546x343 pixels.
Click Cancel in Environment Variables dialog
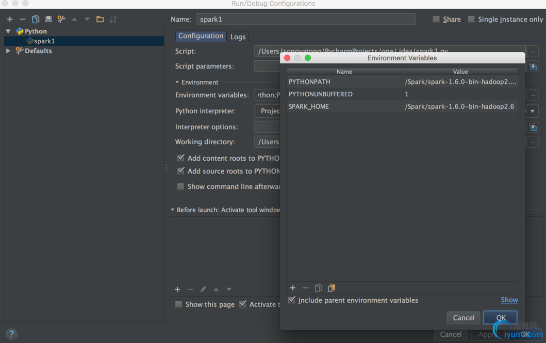point(464,318)
